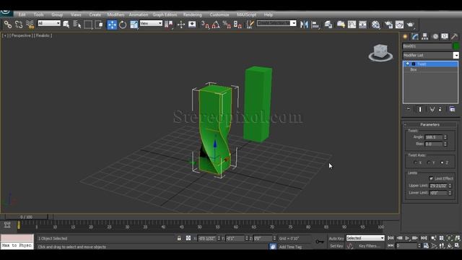Select Twist Axis X radio button
The image size is (462, 260).
tap(415, 162)
